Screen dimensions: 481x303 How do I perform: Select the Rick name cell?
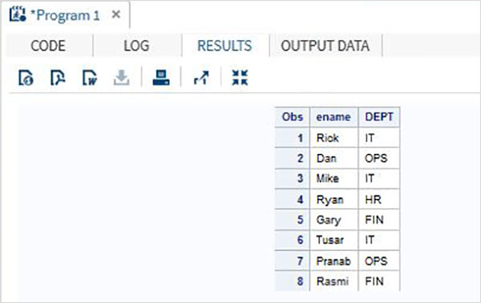click(333, 138)
